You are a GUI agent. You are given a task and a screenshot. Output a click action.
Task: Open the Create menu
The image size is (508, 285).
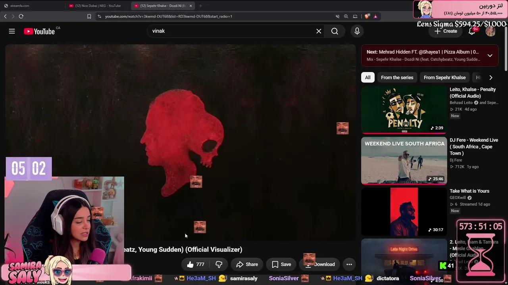click(446, 31)
